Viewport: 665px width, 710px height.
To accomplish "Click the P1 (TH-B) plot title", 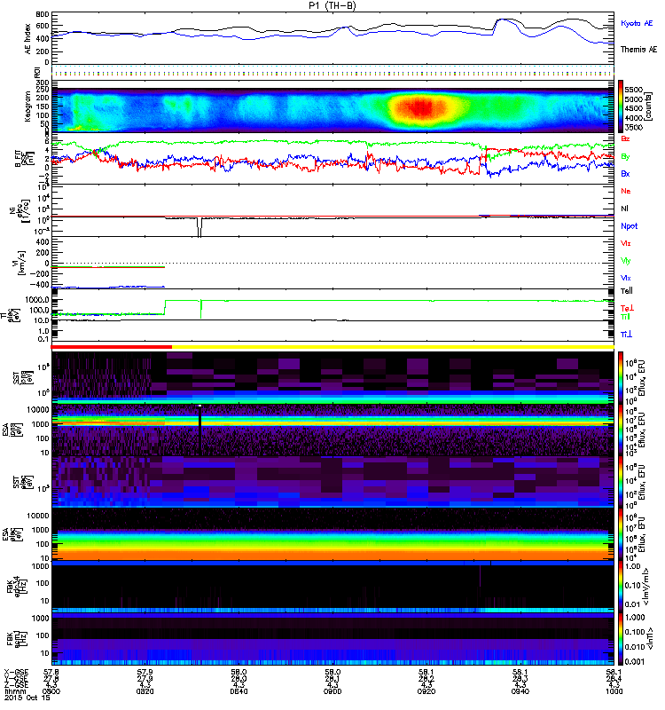I will (x=332, y=5).
